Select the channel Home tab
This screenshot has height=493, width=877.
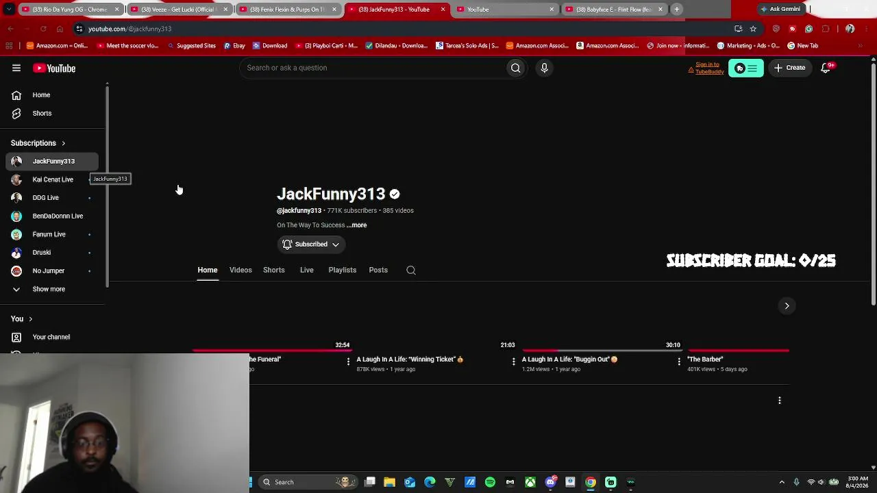click(208, 270)
